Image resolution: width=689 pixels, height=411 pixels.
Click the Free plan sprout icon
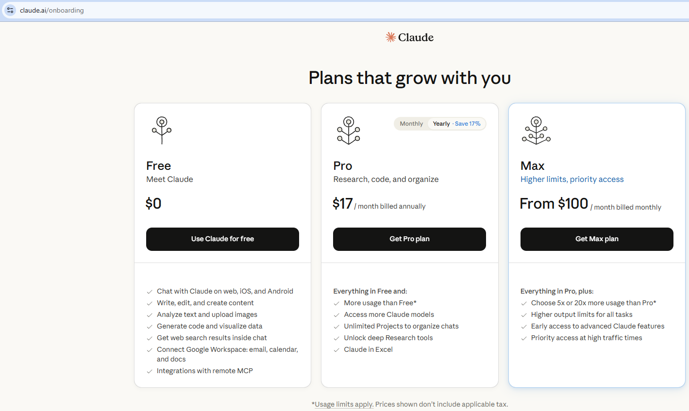tap(162, 130)
